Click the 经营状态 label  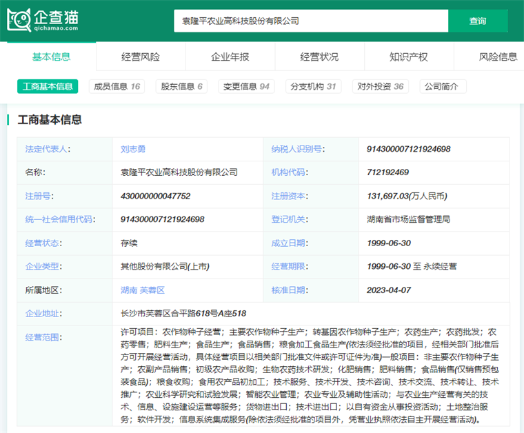[x=43, y=243]
